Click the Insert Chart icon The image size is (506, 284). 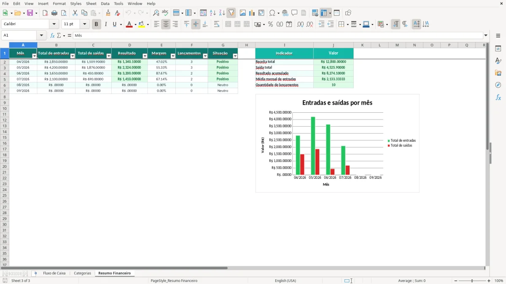click(x=252, y=13)
